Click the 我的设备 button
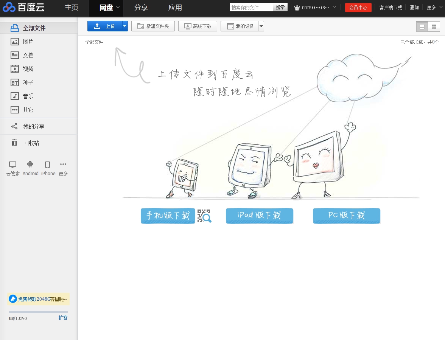The width and height of the screenshot is (445, 340). [240, 26]
